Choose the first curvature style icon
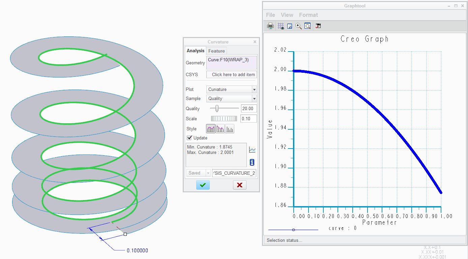Image resolution: width=468 pixels, height=259 pixels. tap(211, 129)
